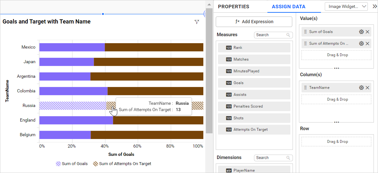The height and width of the screenshot is (173, 378).
Task: Open settings gear for Sum of Attempts On Target
Action: click(361, 43)
